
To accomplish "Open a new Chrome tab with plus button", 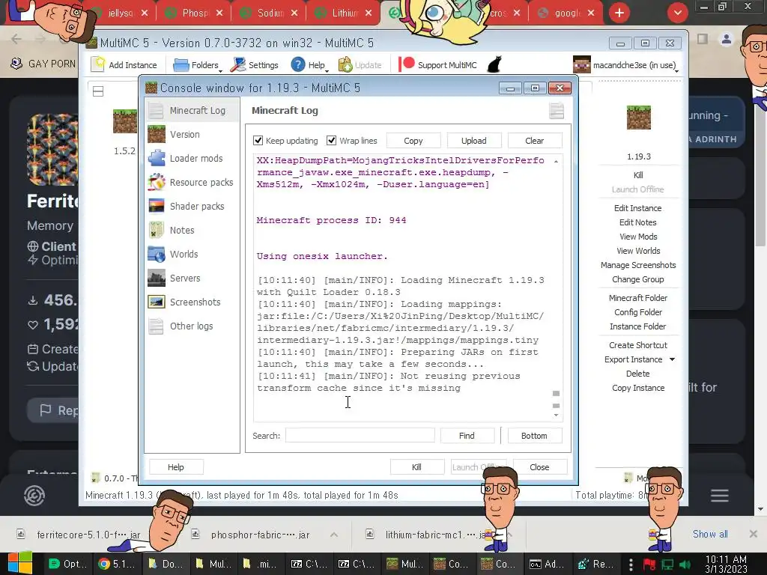I will coord(619,13).
